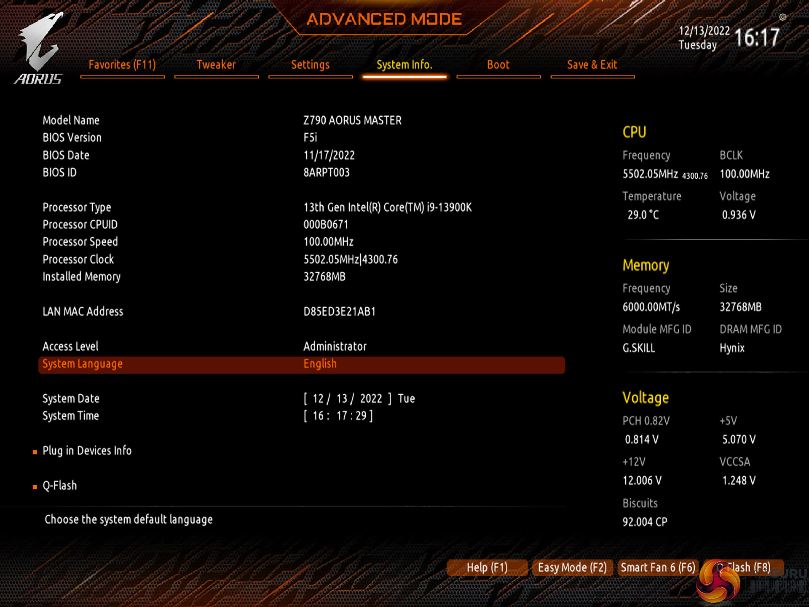
Task: Expand the Plug in Devices Info submenu
Action: point(87,451)
